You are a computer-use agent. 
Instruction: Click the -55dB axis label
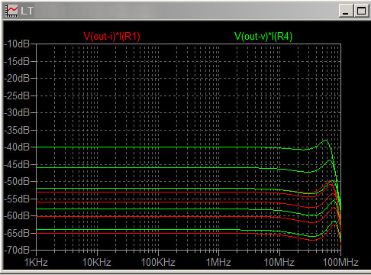[x=17, y=199]
